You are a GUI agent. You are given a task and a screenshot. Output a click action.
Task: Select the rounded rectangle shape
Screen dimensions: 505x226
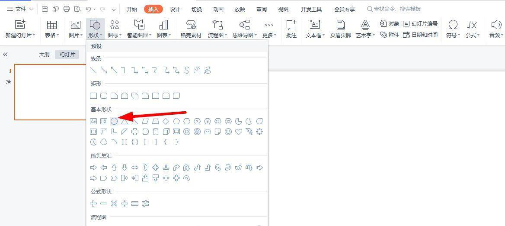(x=104, y=95)
